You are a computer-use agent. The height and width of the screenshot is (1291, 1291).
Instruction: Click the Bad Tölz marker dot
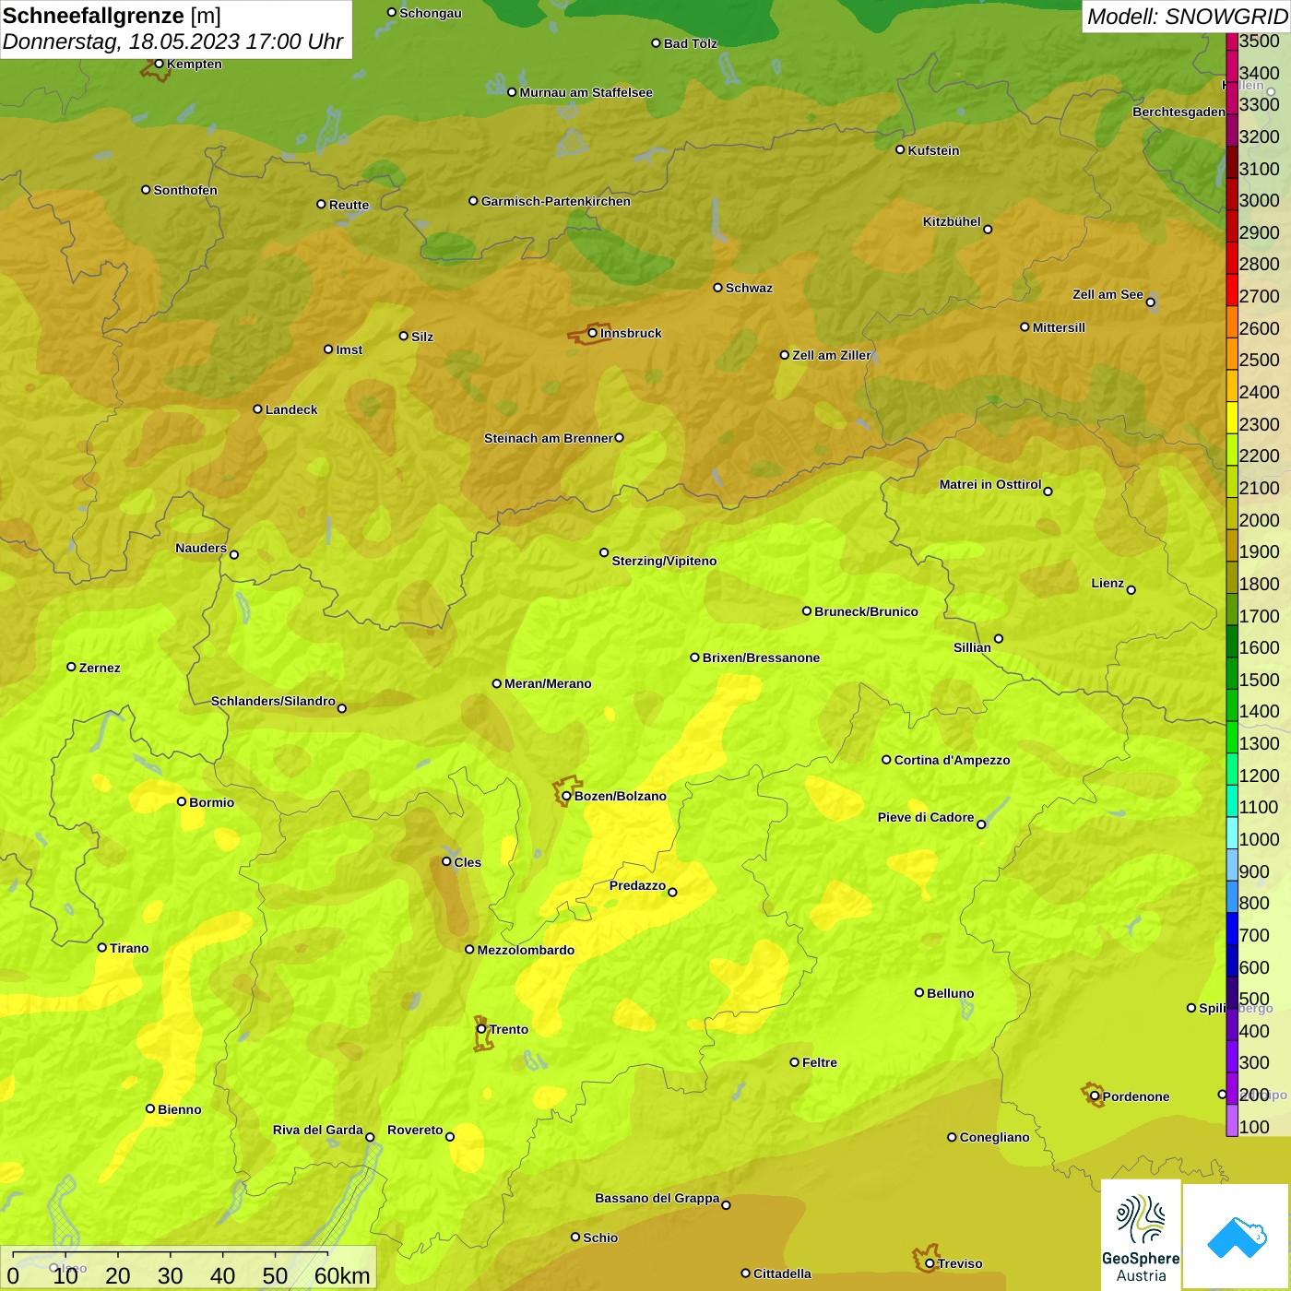click(x=656, y=43)
